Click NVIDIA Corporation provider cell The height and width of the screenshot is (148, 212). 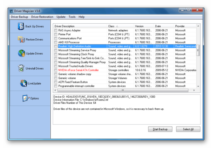pyautogui.click(x=186, y=70)
